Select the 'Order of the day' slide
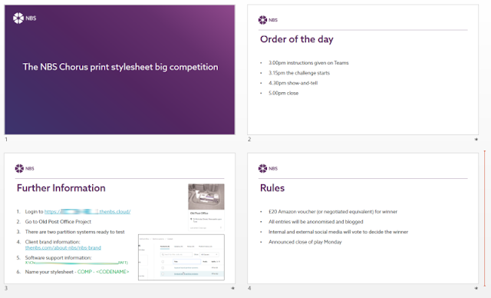 tap(363, 70)
